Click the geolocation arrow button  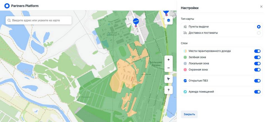pos(169,79)
